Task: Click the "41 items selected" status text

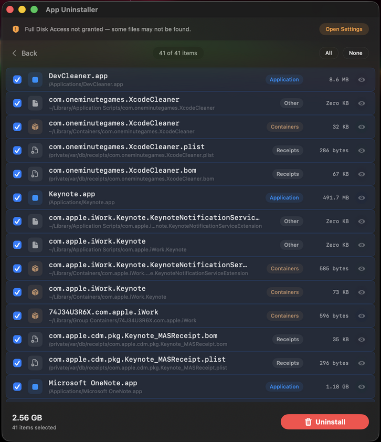Action: 34,428
